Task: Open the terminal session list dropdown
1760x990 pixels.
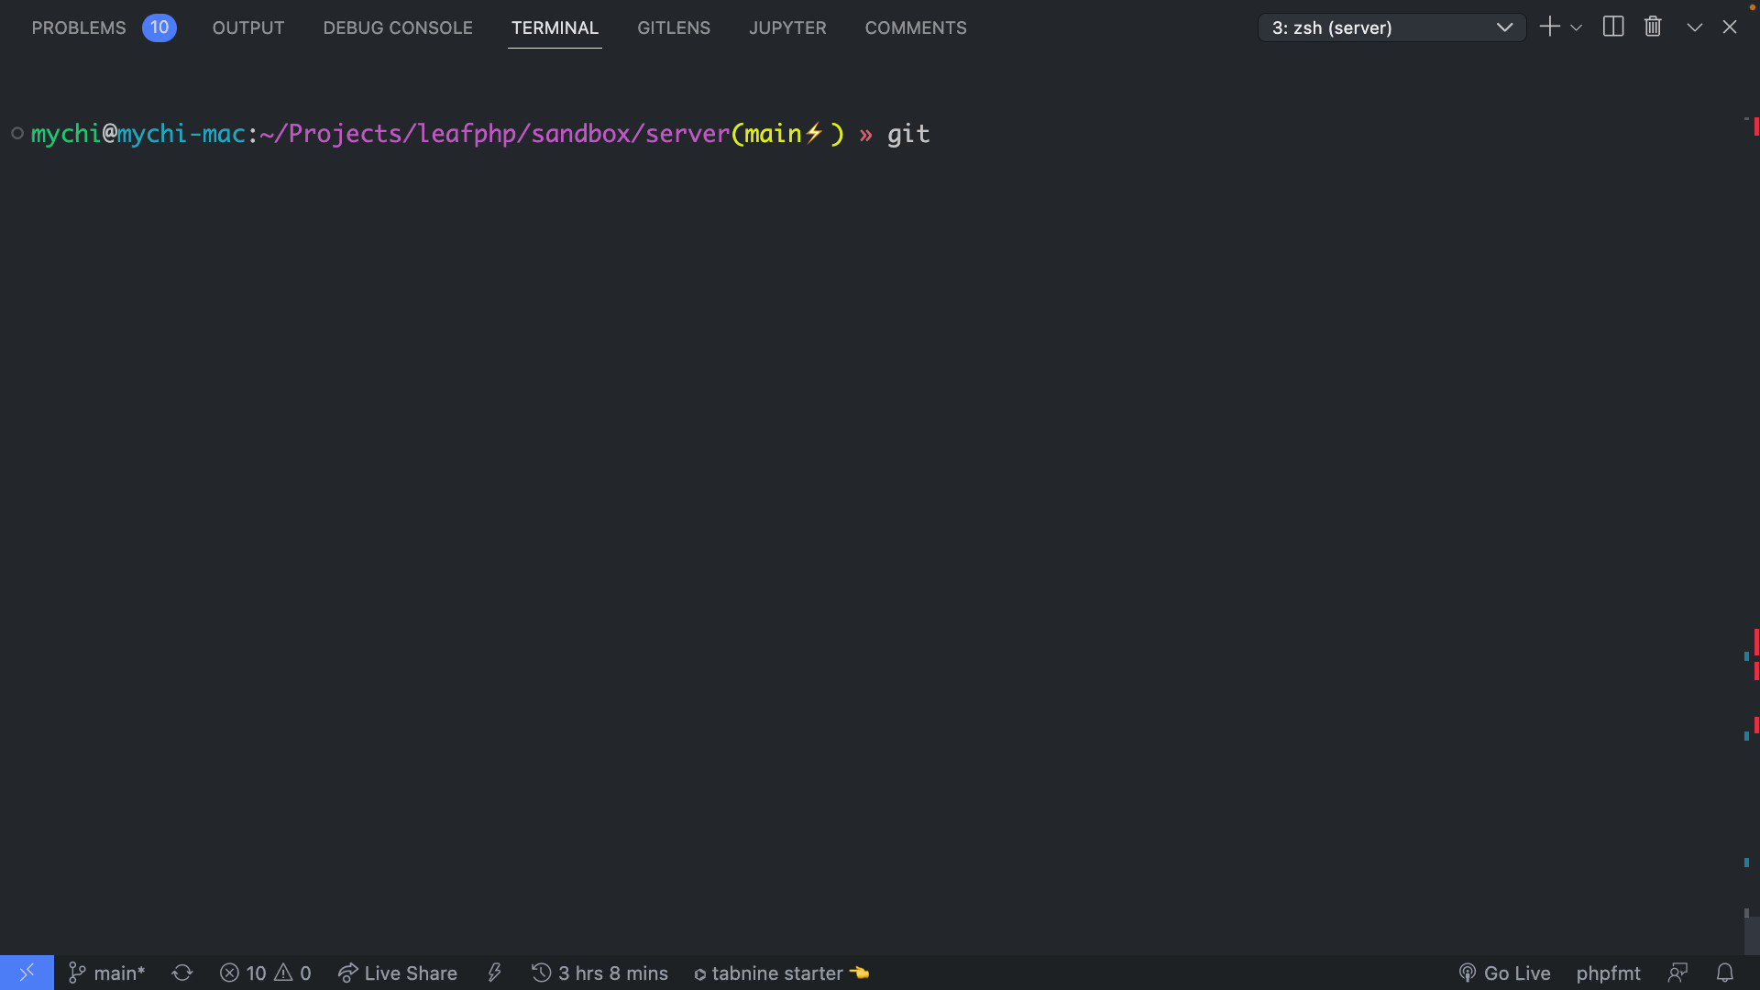Action: tap(1504, 27)
